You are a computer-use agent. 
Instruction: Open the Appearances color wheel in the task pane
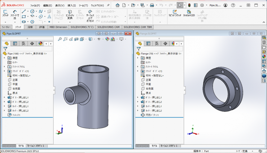click(264, 57)
